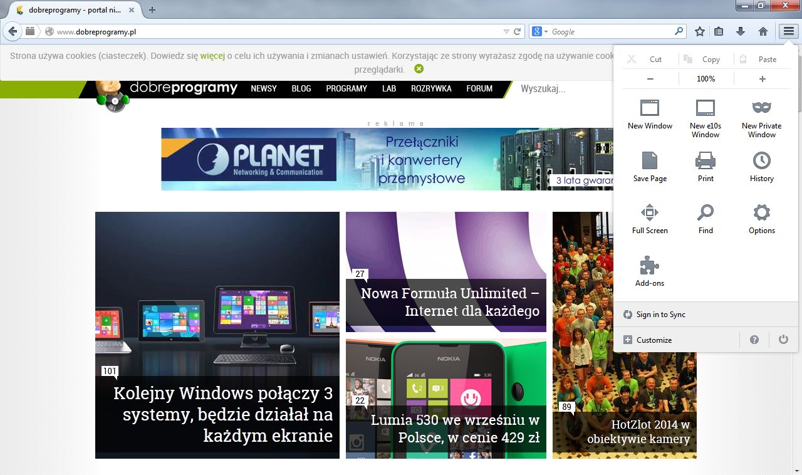Click Cut in the edit controls
Image resolution: width=802 pixels, height=475 pixels.
[650, 59]
